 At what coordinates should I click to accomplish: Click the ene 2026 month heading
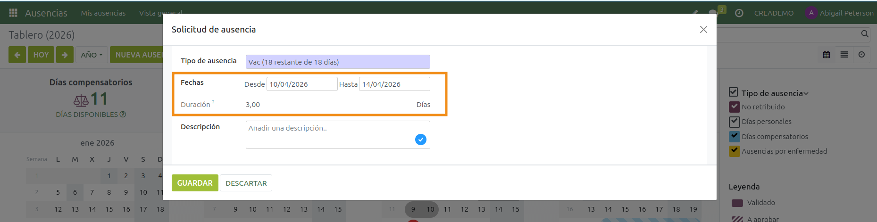pos(97,143)
